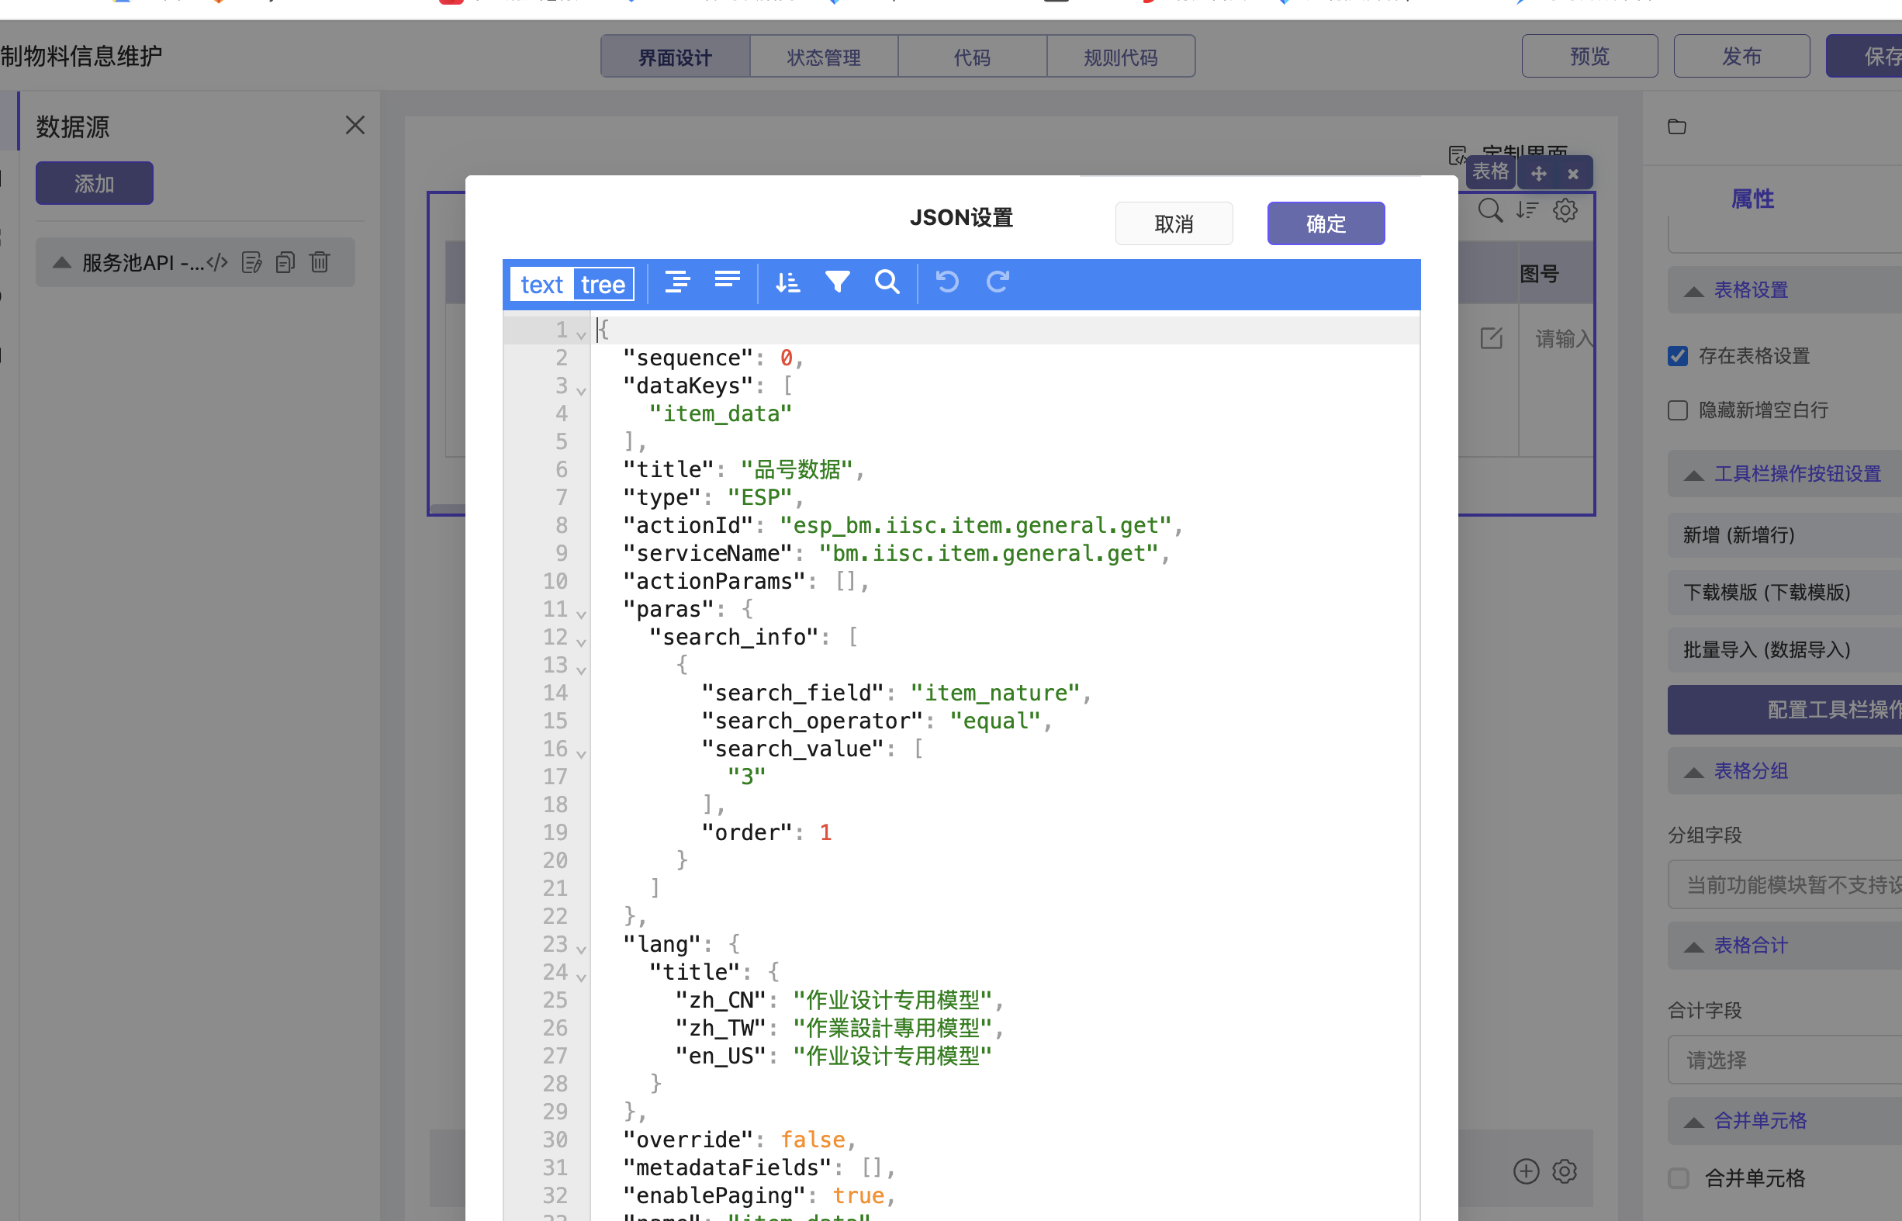Click the edit icon in table row

pos(1492,338)
